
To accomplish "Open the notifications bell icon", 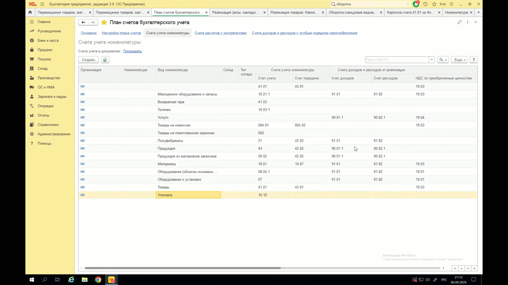I will (416, 4).
